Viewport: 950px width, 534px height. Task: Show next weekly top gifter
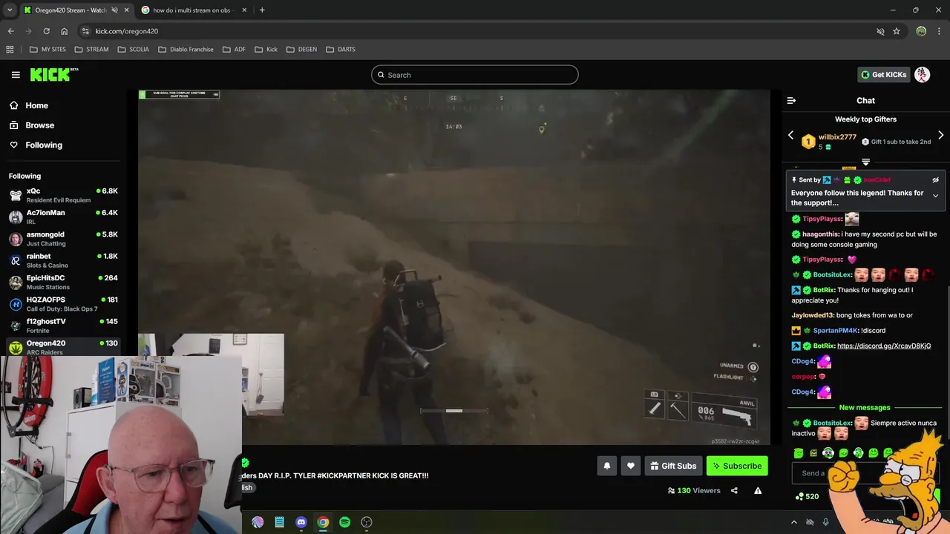940,136
